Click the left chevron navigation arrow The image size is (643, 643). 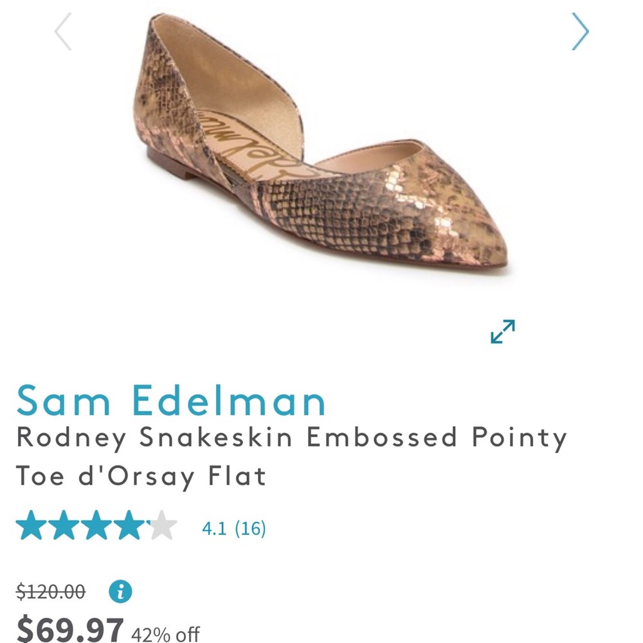(x=62, y=30)
